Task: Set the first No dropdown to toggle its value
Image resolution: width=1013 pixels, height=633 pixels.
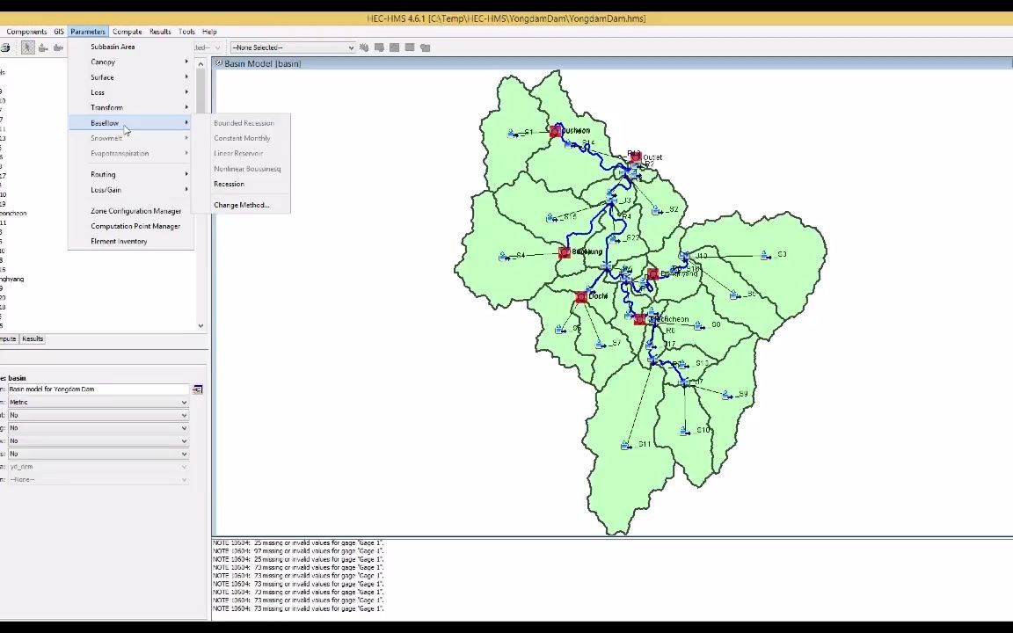Action: tap(97, 415)
